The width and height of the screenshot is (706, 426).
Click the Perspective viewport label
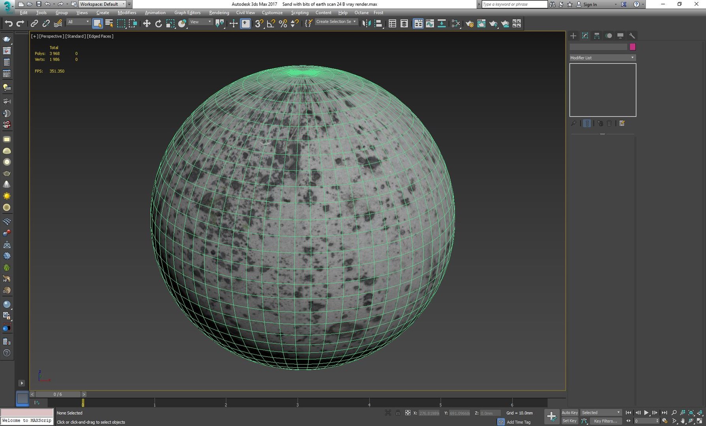click(x=51, y=36)
